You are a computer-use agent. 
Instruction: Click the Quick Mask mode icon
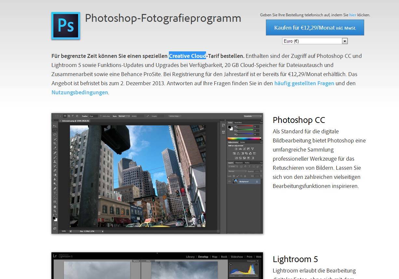[55, 224]
